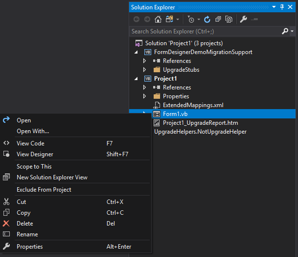The image size is (298, 257).
Task: Click the Forward navigation arrow in Solution Explorer
Action: pos(147,19)
